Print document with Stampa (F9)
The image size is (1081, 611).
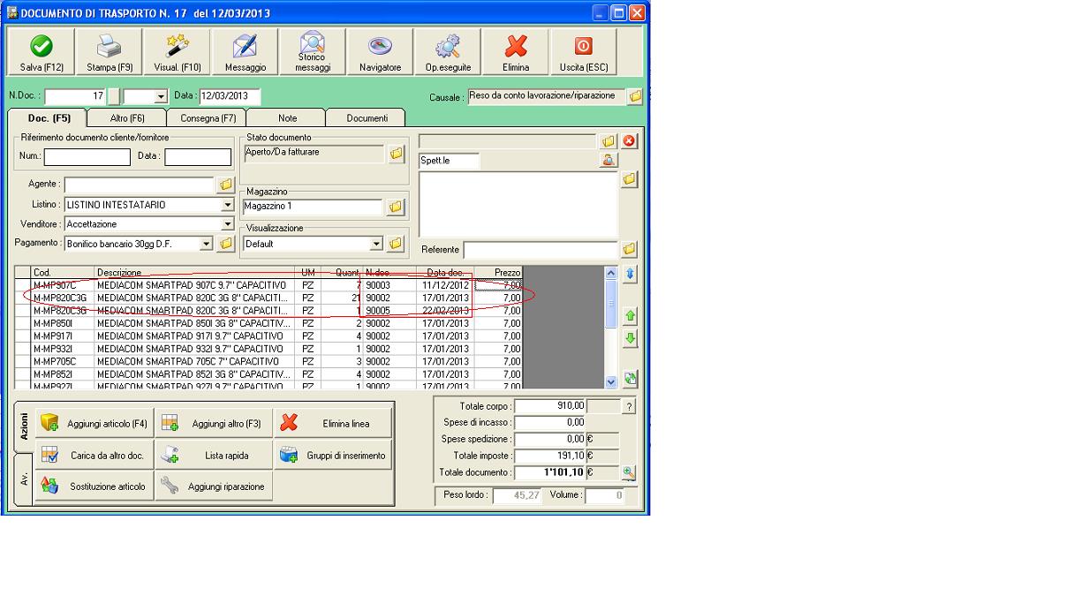pos(110,53)
